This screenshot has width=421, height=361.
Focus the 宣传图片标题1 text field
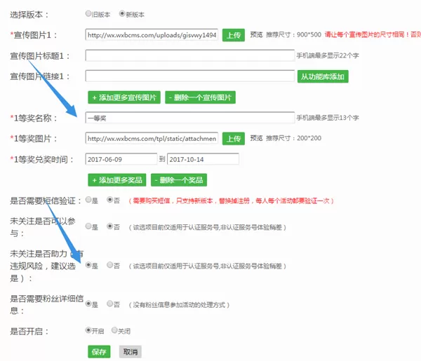[190, 55]
